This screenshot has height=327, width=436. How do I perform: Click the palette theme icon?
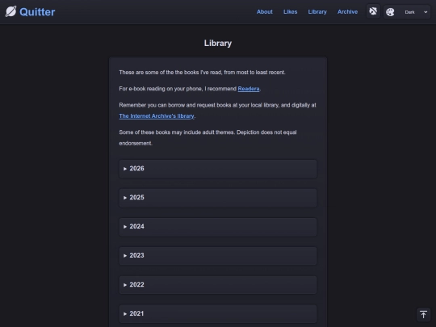(x=390, y=12)
